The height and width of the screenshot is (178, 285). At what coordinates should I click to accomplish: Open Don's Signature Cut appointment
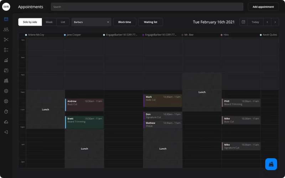(x=163, y=116)
